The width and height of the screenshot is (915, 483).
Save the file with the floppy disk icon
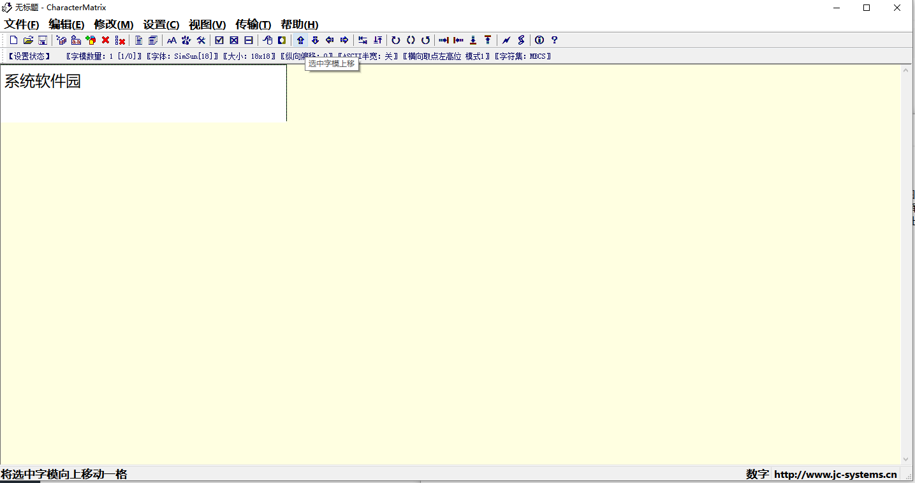(43, 40)
